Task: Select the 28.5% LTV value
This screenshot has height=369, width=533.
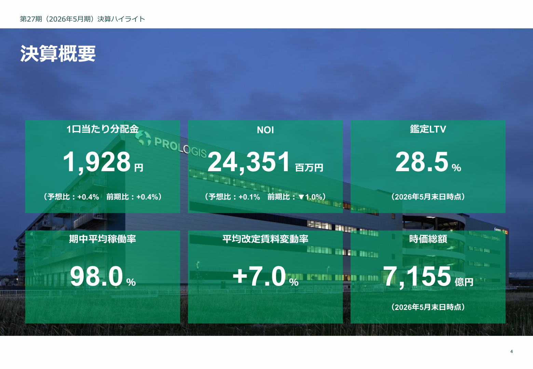Action: (x=428, y=162)
